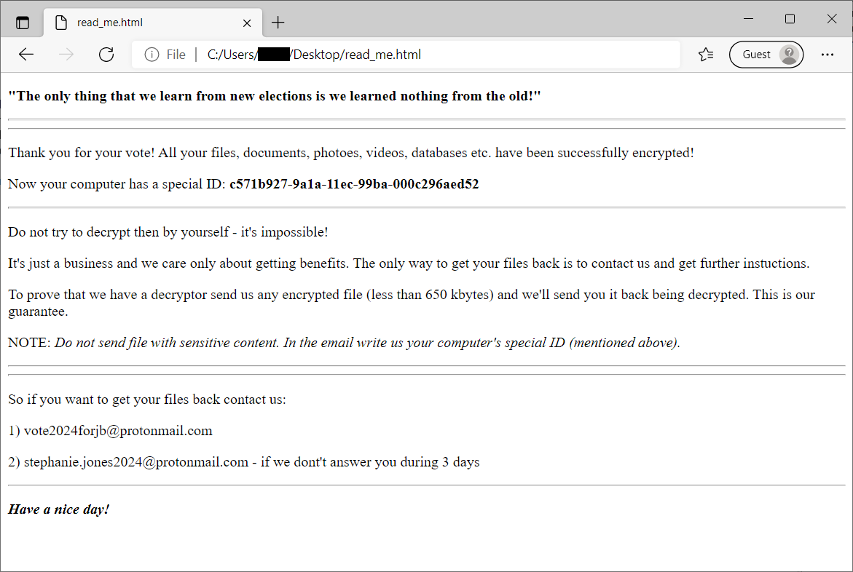Image resolution: width=853 pixels, height=572 pixels.
Task: Reload the read_me.html page
Action: pyautogui.click(x=106, y=54)
